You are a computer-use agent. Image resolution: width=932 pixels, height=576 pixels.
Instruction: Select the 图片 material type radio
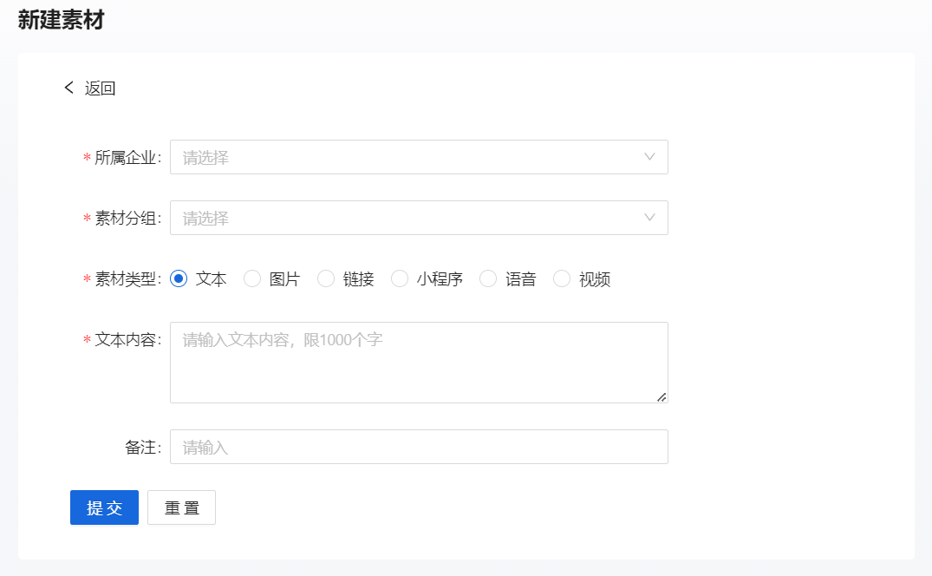tap(252, 278)
